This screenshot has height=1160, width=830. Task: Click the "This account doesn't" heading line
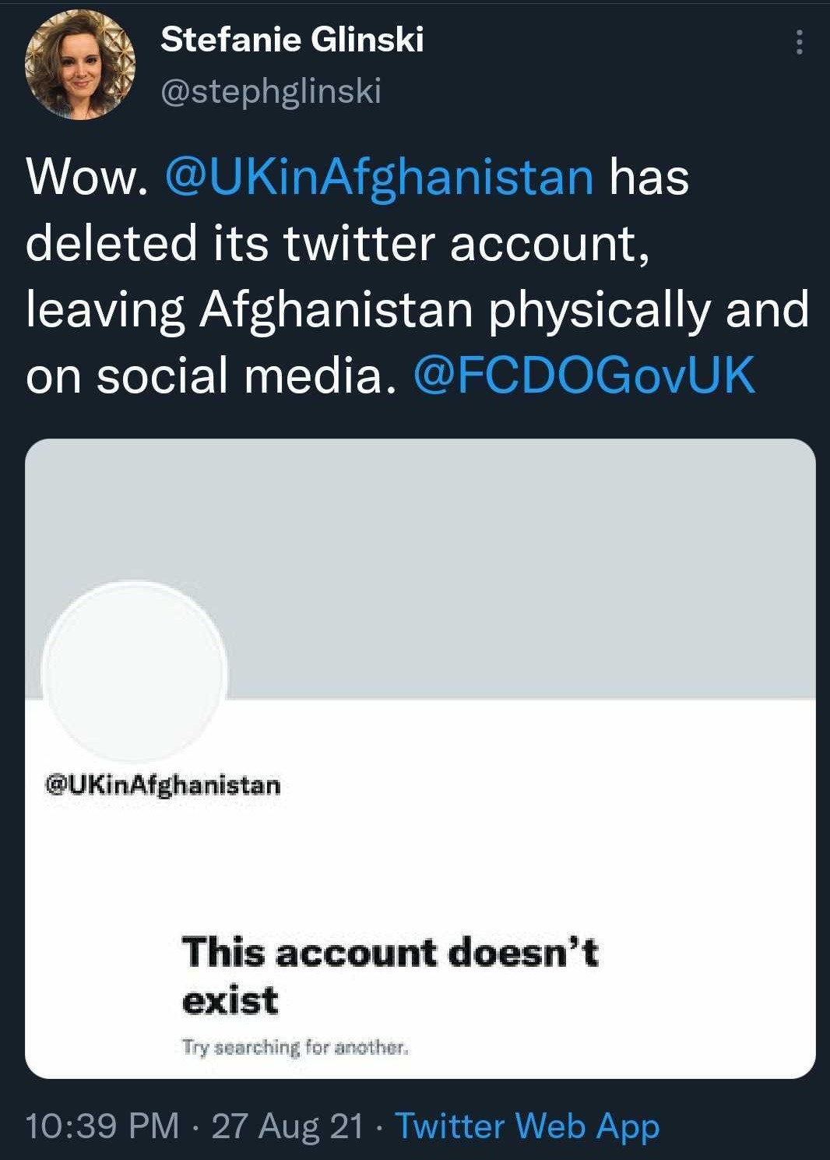390,952
